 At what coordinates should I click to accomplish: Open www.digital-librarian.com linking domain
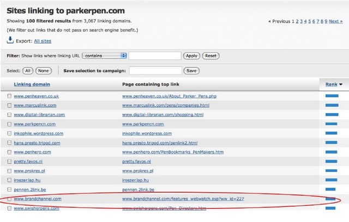click(x=39, y=115)
